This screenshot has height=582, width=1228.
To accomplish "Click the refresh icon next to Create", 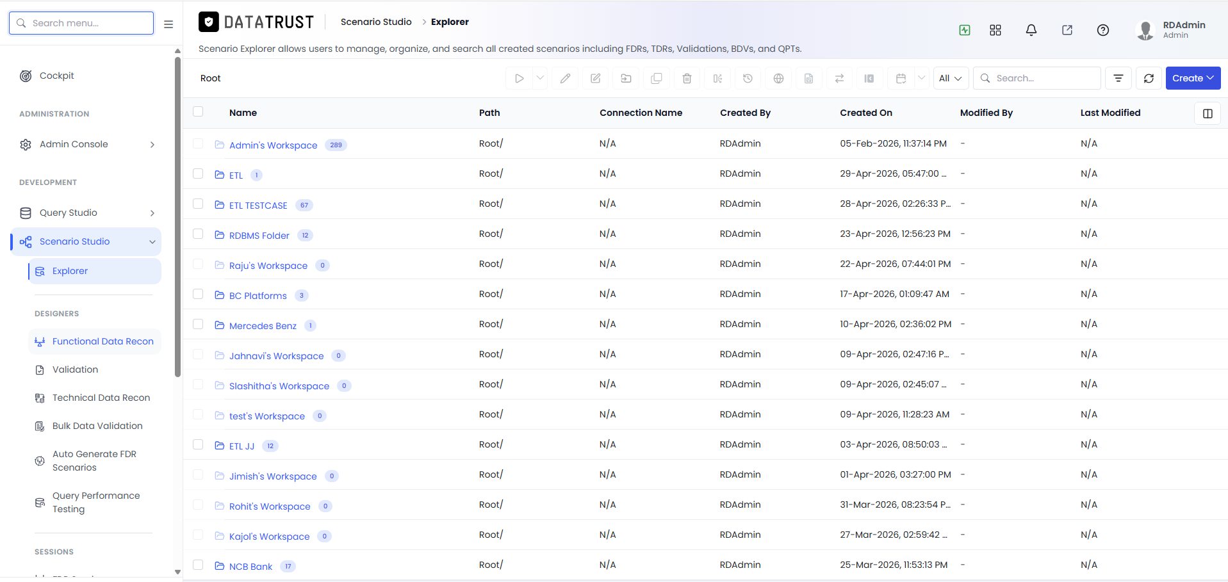I will (x=1149, y=78).
